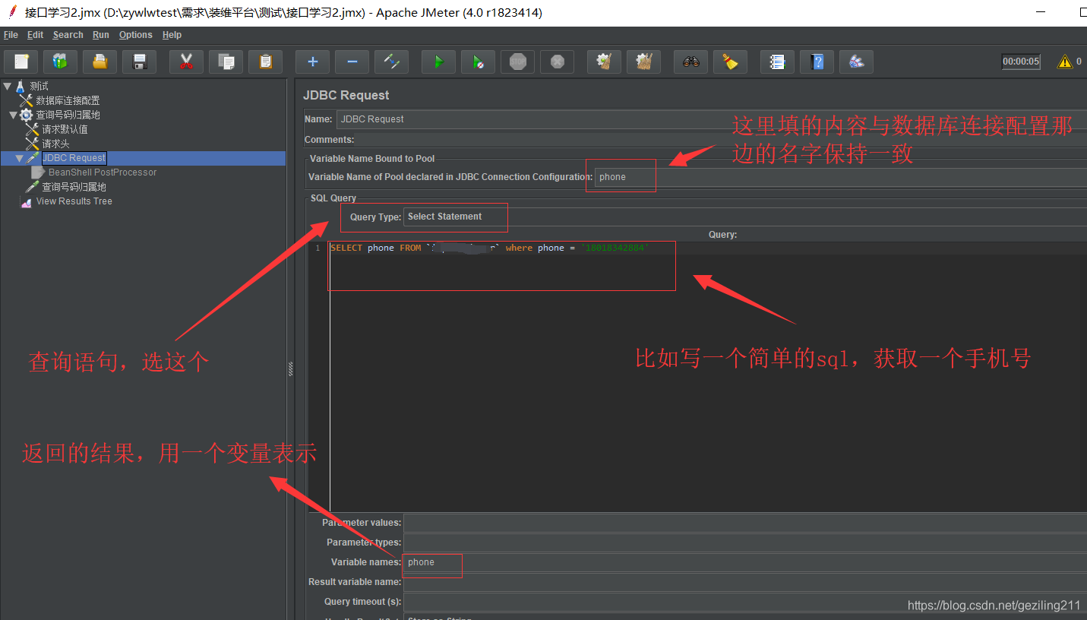Click Start no pauses icon
Image resolution: width=1087 pixels, height=620 pixels.
point(479,62)
